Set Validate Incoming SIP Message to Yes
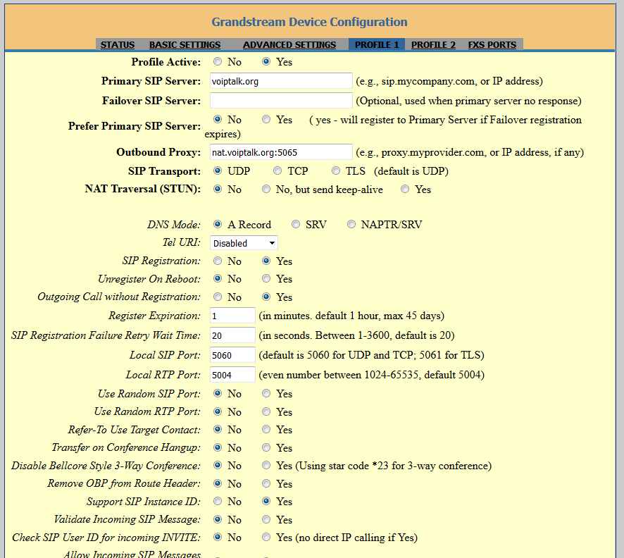The width and height of the screenshot is (624, 558). [x=266, y=519]
